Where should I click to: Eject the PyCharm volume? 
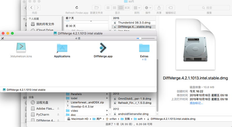tap(58, 115)
